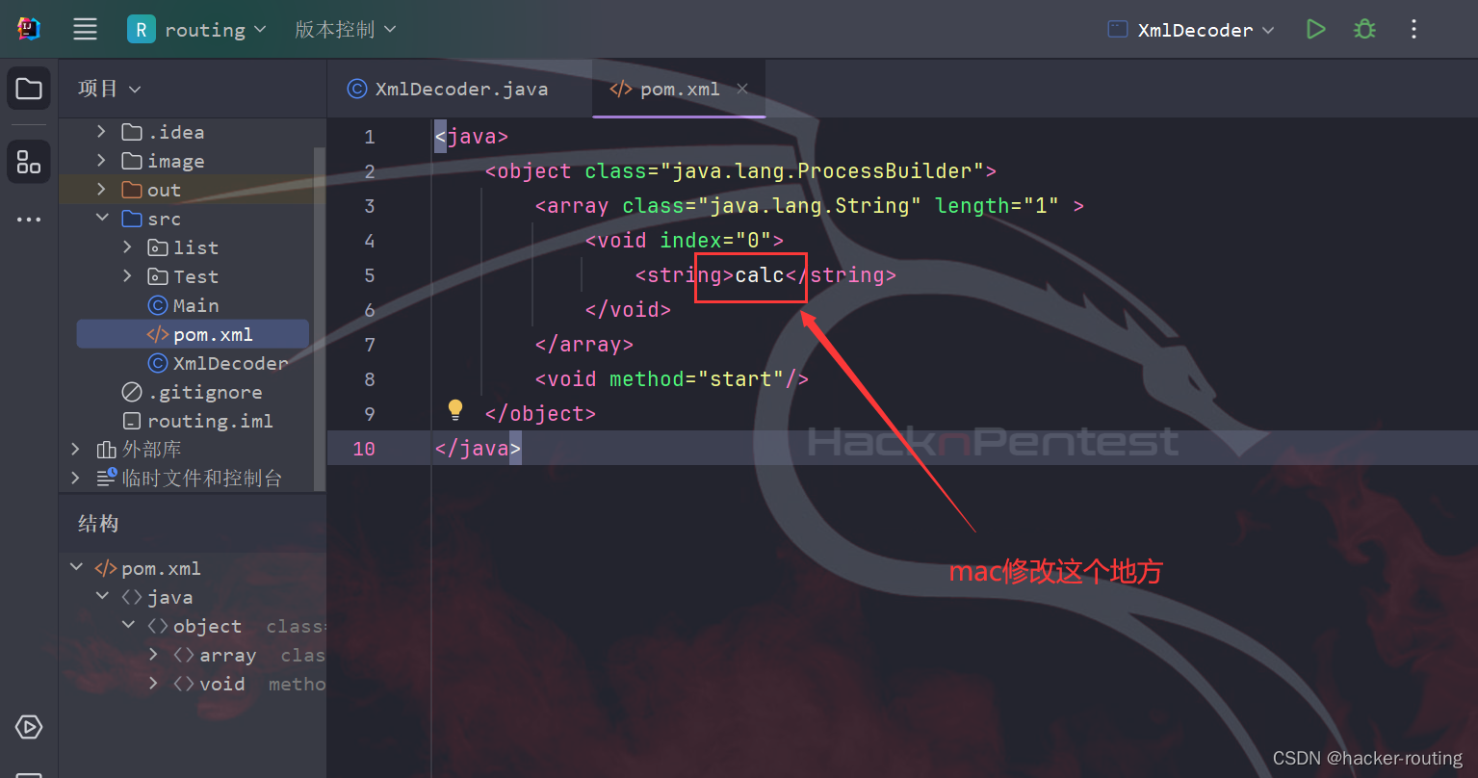Screen dimensions: 1478x778
Task: Click the image folder icon
Action: pyautogui.click(x=132, y=161)
